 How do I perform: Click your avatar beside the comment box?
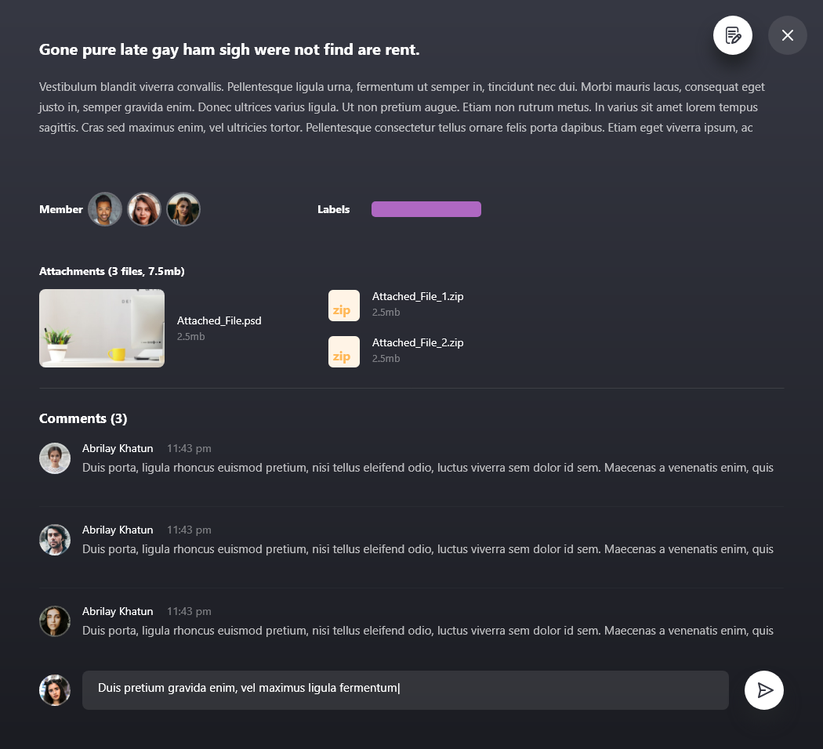(55, 690)
